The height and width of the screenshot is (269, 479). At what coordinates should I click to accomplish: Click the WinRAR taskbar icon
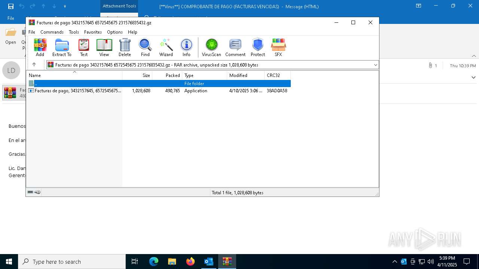[x=227, y=262]
